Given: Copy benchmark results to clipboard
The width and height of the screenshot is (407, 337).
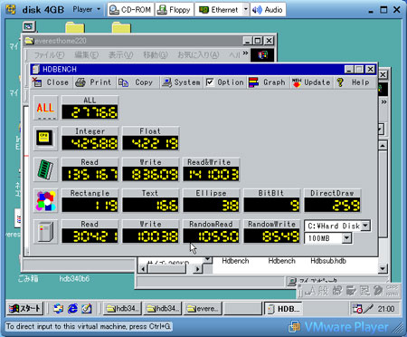Looking at the screenshot, I should pos(137,82).
